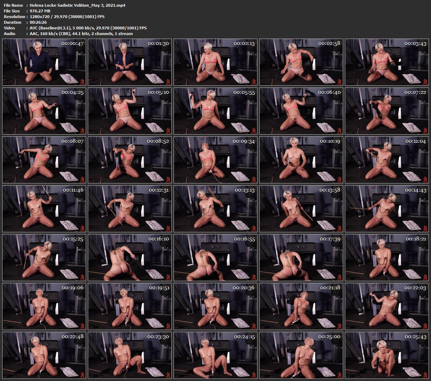
Task: Pick the preview frame at 00:11:04
Action: tap(387, 160)
